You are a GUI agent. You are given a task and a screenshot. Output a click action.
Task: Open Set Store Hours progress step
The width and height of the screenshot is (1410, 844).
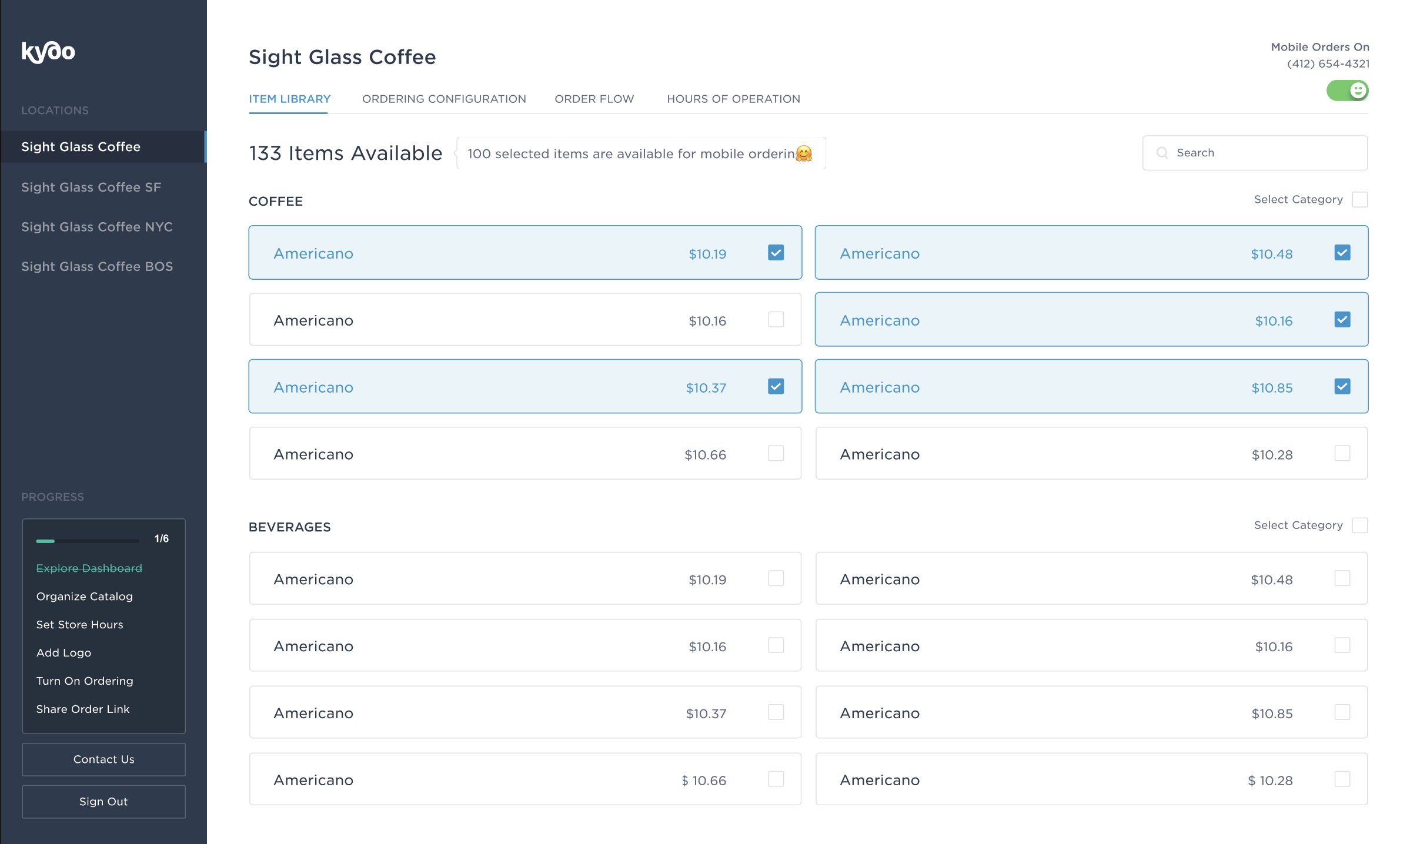coord(80,625)
